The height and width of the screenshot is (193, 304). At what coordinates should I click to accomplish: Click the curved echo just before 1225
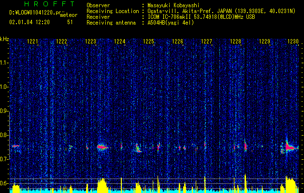(x=138, y=148)
